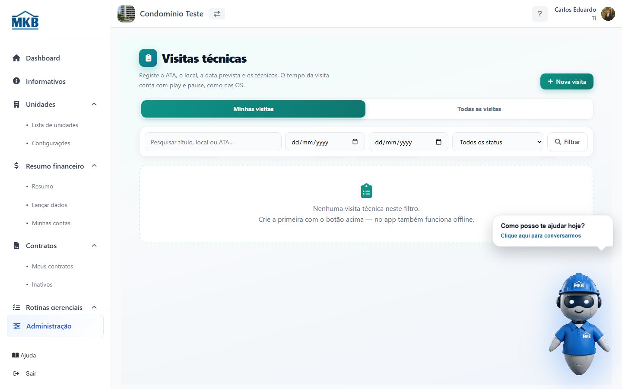Focus the second dd/mm/yyyy date field
Screen dimensions: 622x389
[409, 142]
